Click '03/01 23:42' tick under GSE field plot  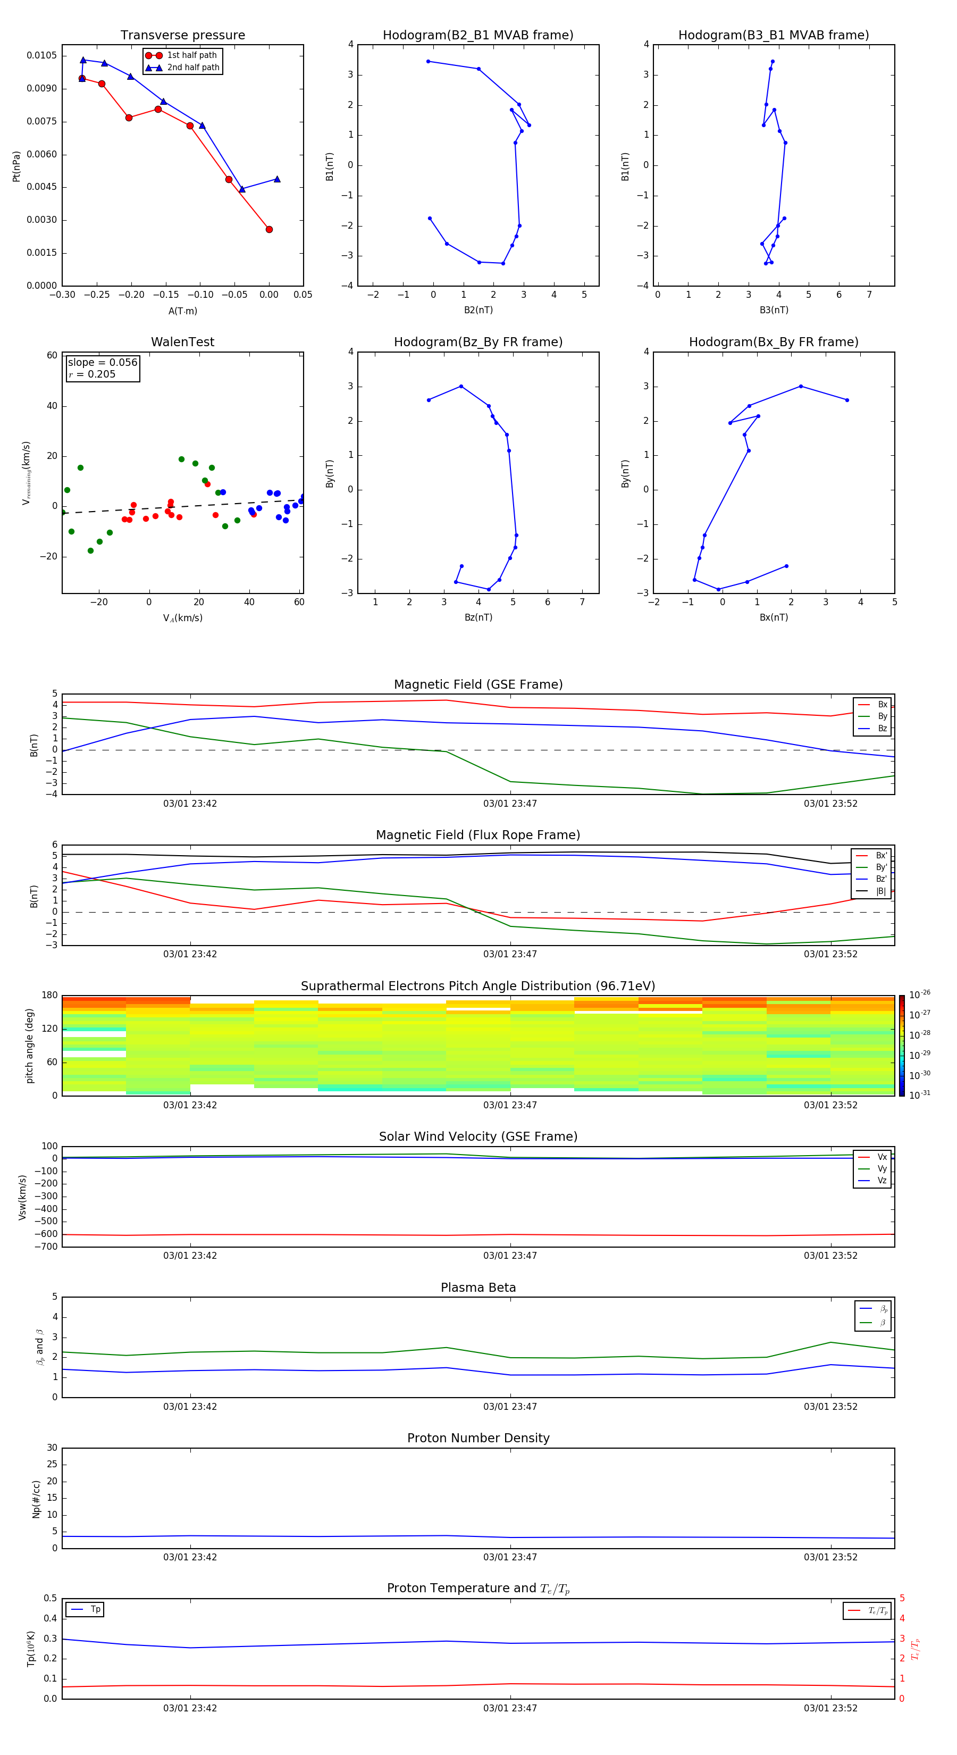point(190,804)
